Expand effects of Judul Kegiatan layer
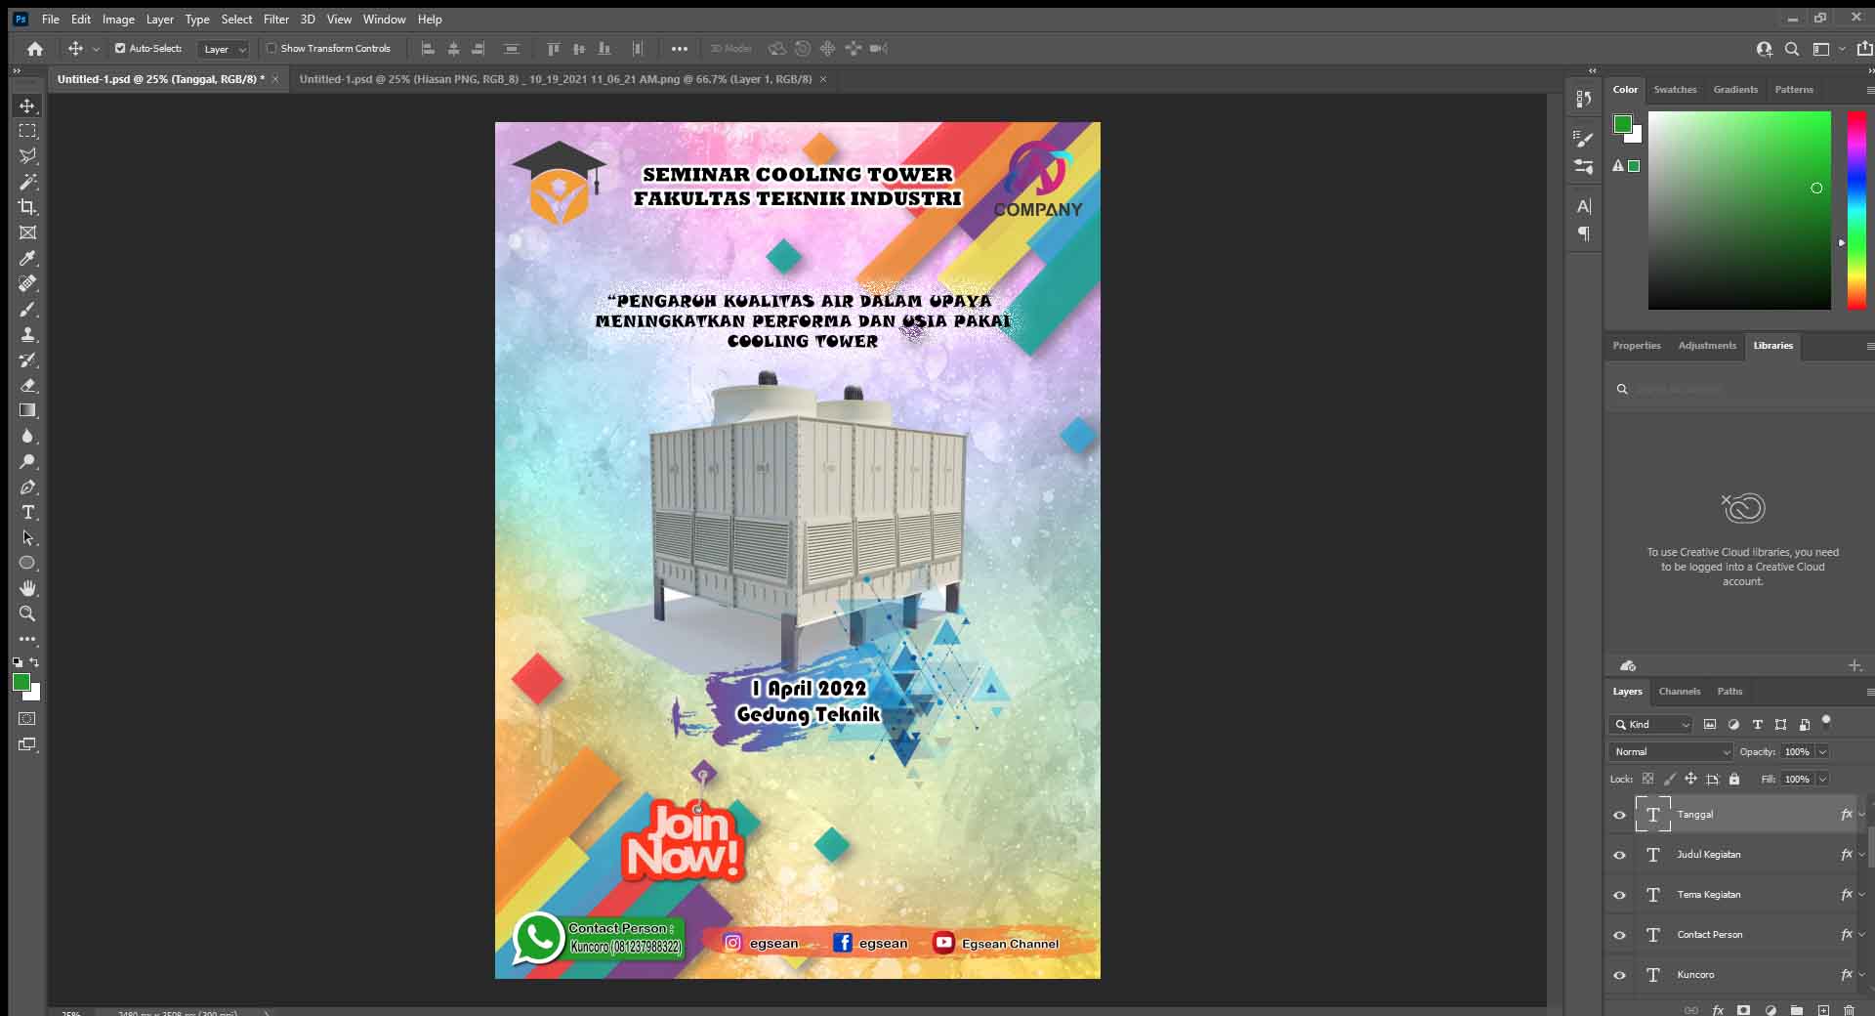 (x=1861, y=854)
